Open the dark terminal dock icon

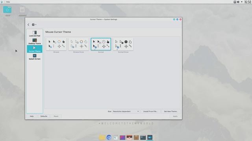(143, 137)
